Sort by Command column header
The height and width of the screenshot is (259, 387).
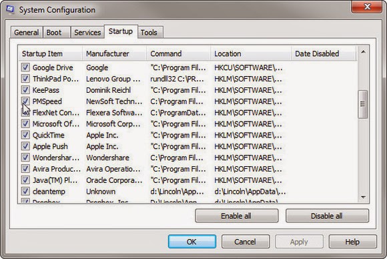click(178, 53)
